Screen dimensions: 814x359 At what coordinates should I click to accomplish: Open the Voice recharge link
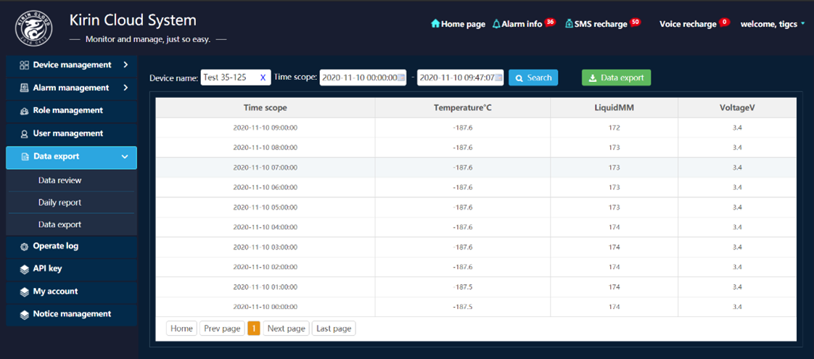[x=688, y=24]
